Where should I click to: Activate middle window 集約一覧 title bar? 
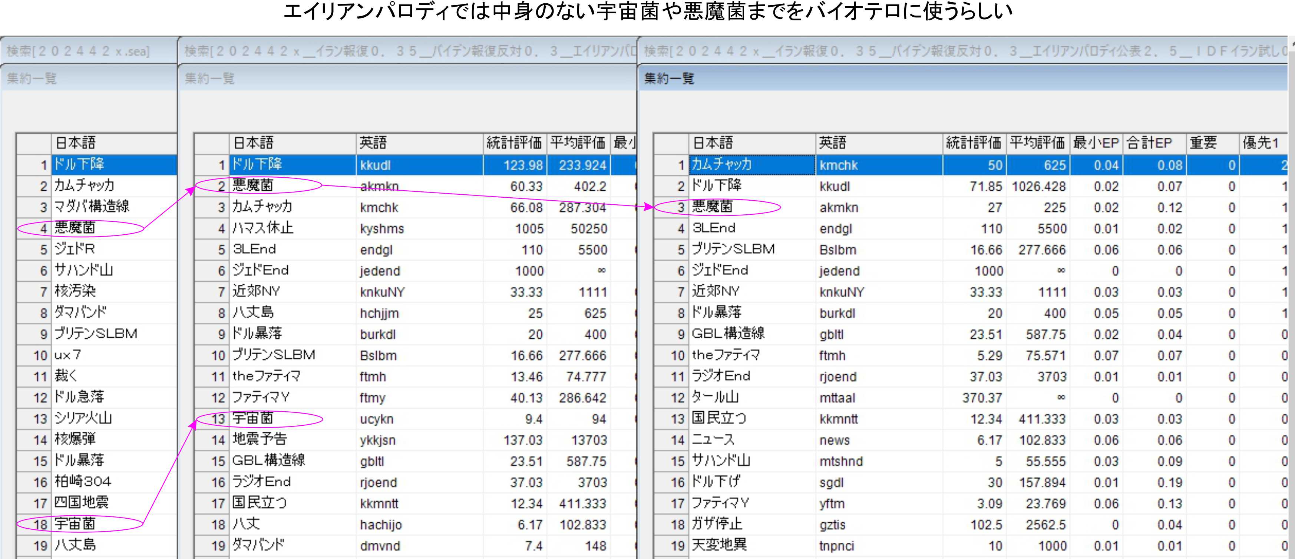tap(407, 79)
